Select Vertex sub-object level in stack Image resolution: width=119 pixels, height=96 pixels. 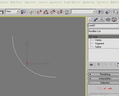click(98, 40)
